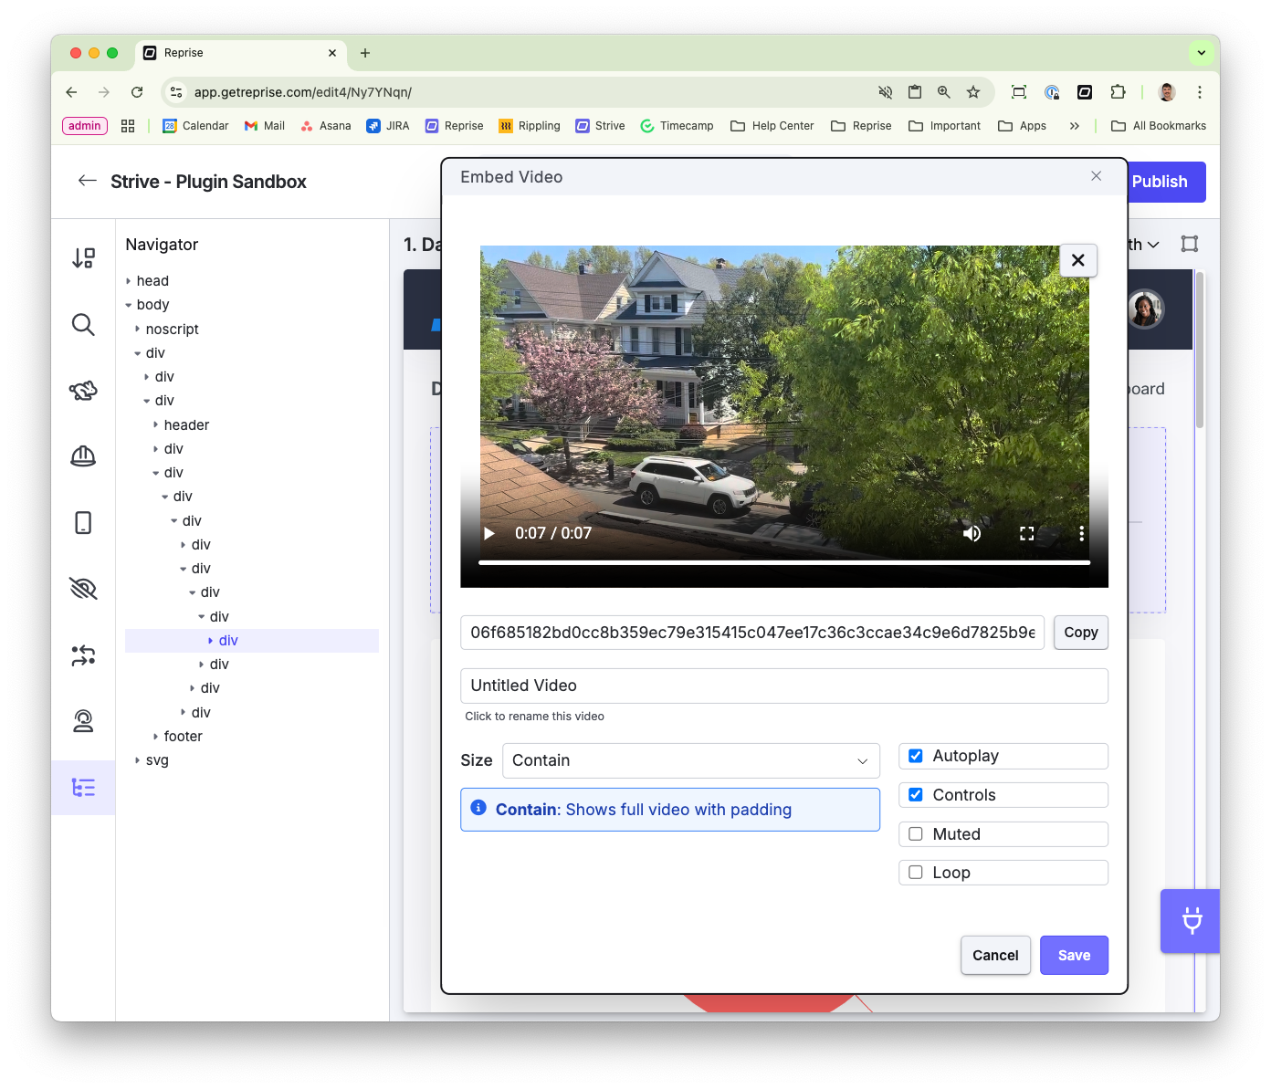Viewport: 1271px width, 1089px height.
Task: Copy the video ID with Copy button
Action: pos(1081,633)
